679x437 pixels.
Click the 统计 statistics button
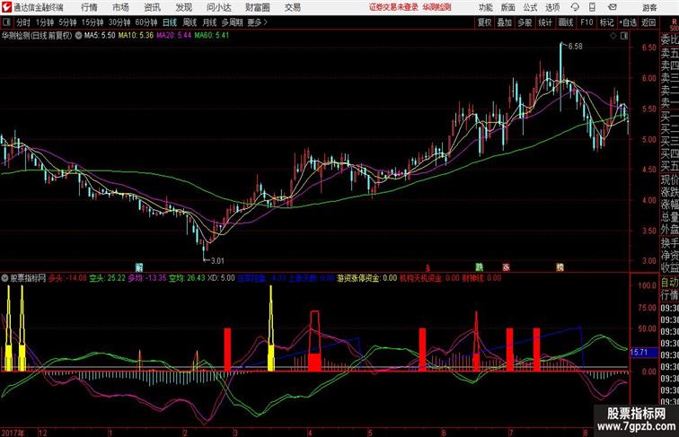pos(545,22)
